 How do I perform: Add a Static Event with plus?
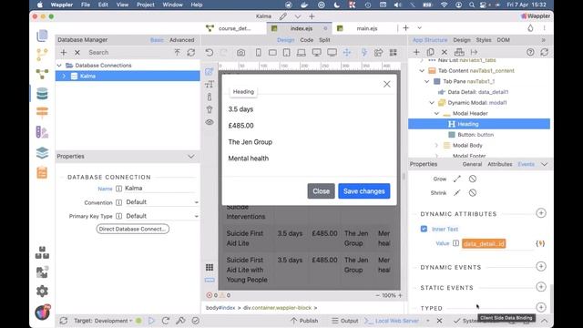[x=541, y=287]
